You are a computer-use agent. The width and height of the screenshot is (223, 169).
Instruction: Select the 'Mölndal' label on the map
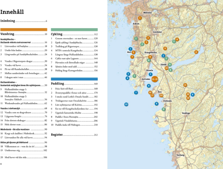click(147, 13)
